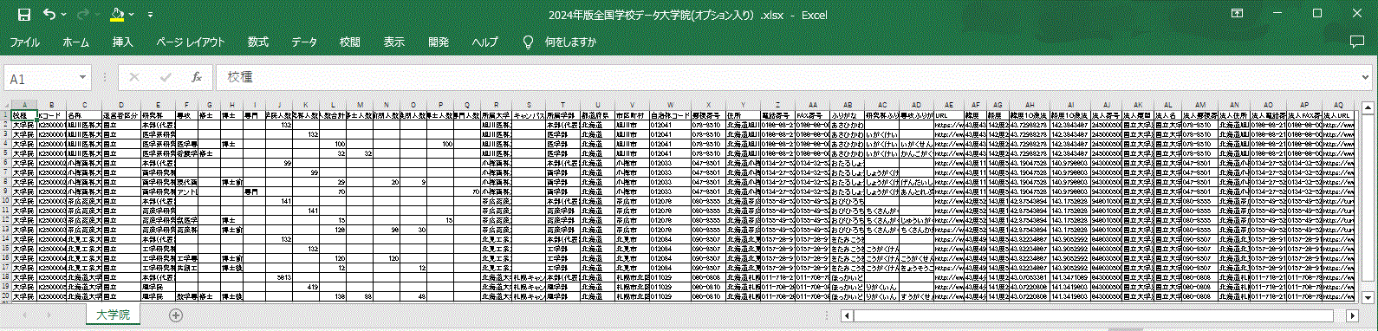Save the workbook with the floppy icon

coord(23,15)
